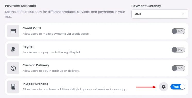This screenshot has width=192, height=98.
Task: Click the Cash on Delivery dollar icon
Action: 13,68
